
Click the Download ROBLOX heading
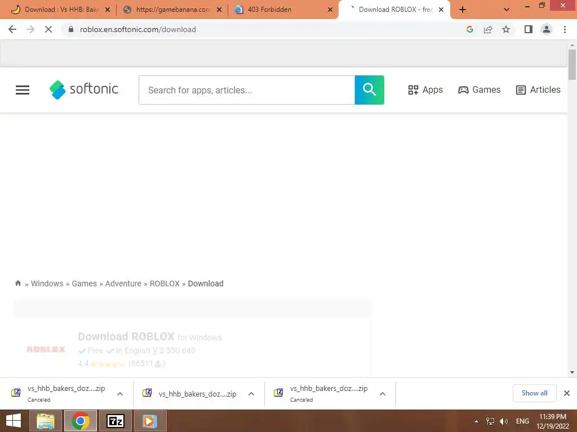(x=126, y=336)
